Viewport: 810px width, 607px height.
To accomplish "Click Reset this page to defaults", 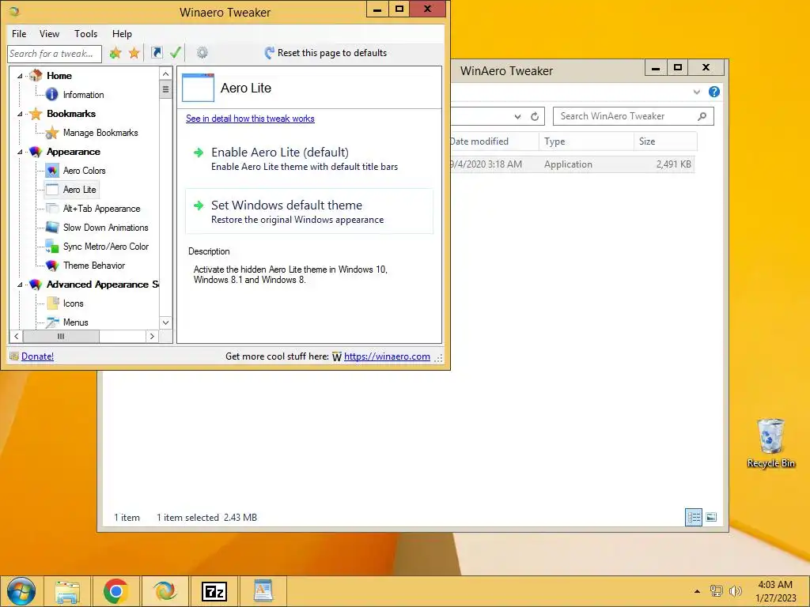I will click(325, 53).
